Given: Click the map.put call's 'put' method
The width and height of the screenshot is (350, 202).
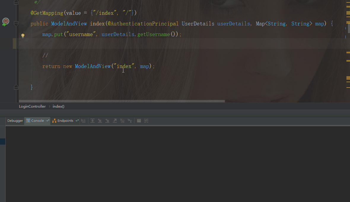Looking at the screenshot, I should pyautogui.click(x=58, y=34).
